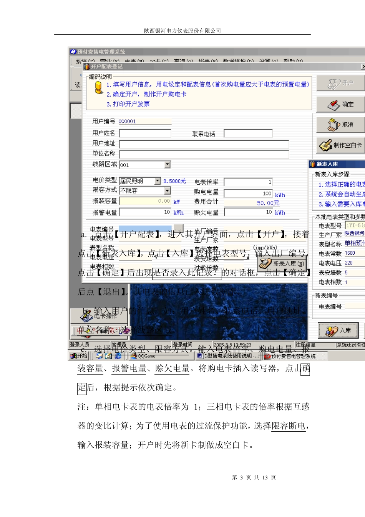Click 电表常数 value 1600
Screen dimensions: 365x517
(x=355, y=253)
